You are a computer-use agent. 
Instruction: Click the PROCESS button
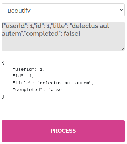pos(63,131)
